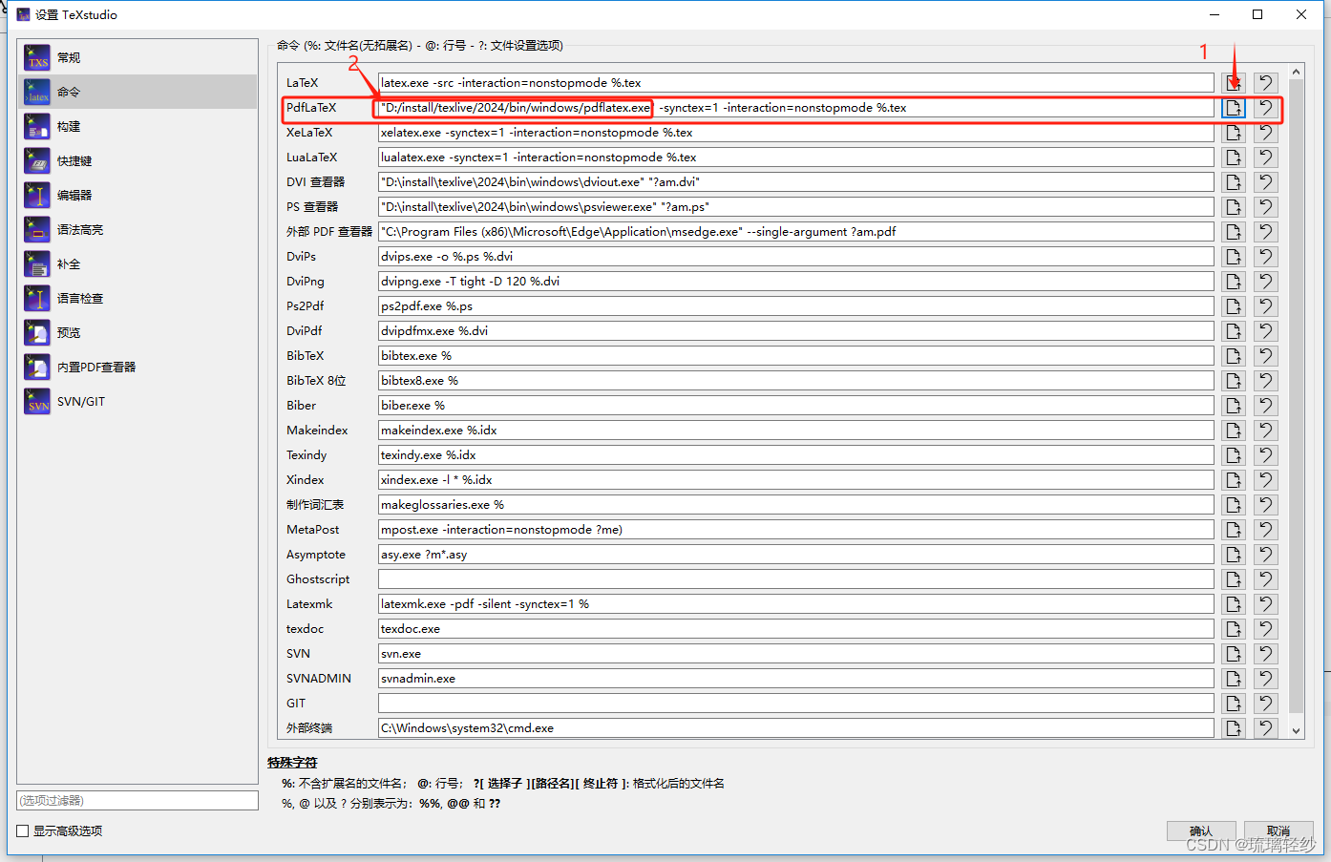Click the SVNADMIN command field

(x=796, y=679)
